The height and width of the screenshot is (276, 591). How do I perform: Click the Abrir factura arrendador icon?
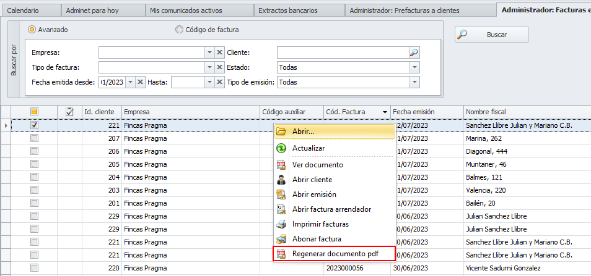(281, 209)
